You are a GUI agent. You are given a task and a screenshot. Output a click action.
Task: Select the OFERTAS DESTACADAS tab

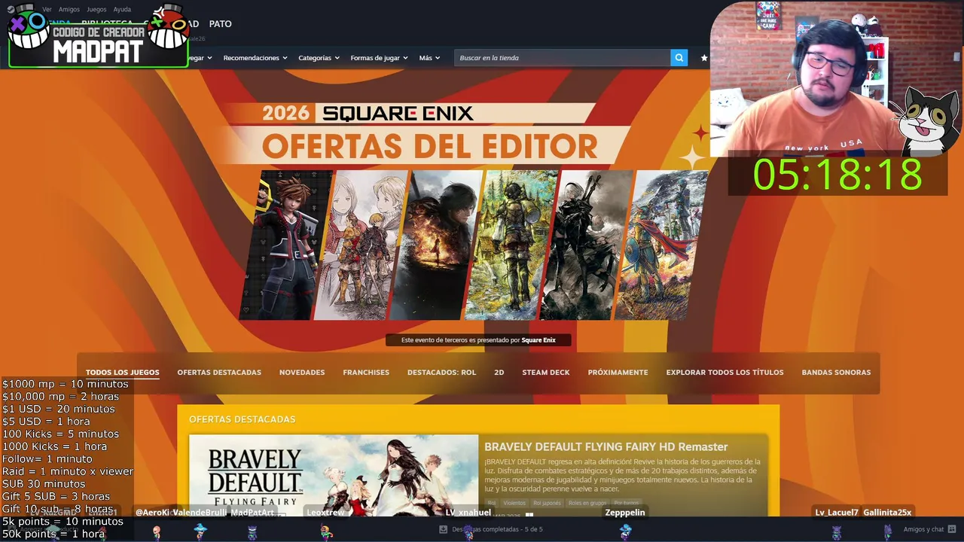[219, 373]
